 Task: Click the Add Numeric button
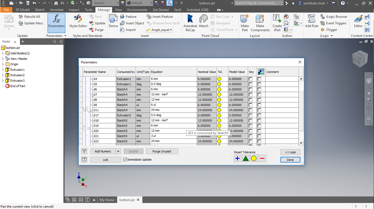click(x=103, y=151)
